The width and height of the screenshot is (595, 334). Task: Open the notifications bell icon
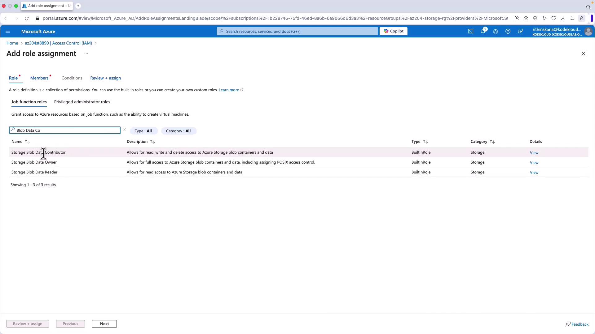pyautogui.click(x=483, y=31)
